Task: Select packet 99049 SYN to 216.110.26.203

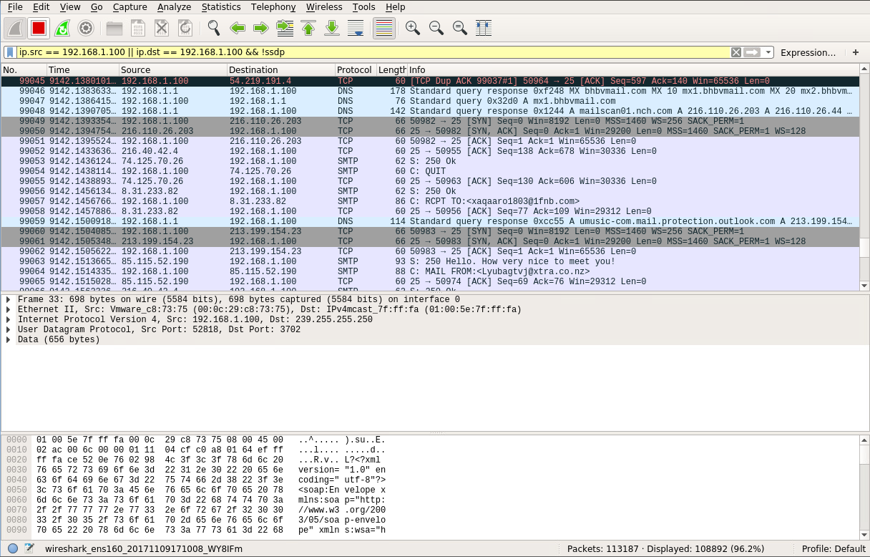Action: [x=429, y=121]
